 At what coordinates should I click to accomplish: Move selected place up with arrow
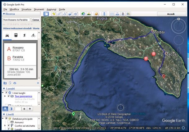pyautogui.click(x=24, y=109)
